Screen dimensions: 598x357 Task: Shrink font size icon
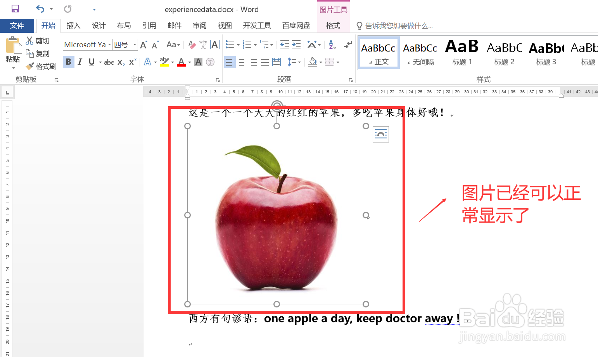[x=155, y=45]
